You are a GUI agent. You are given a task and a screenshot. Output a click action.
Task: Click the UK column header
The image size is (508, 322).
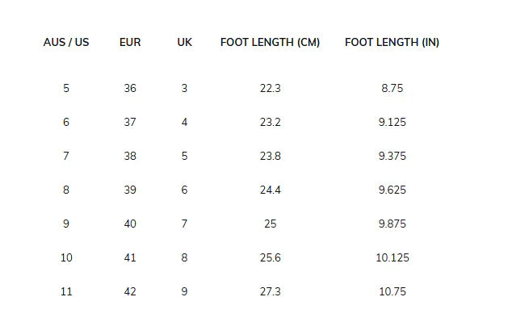(x=184, y=43)
